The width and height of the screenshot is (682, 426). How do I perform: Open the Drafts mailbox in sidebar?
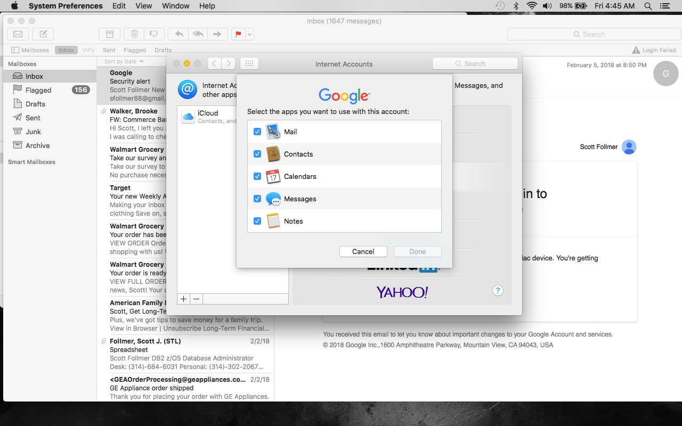click(x=50, y=104)
